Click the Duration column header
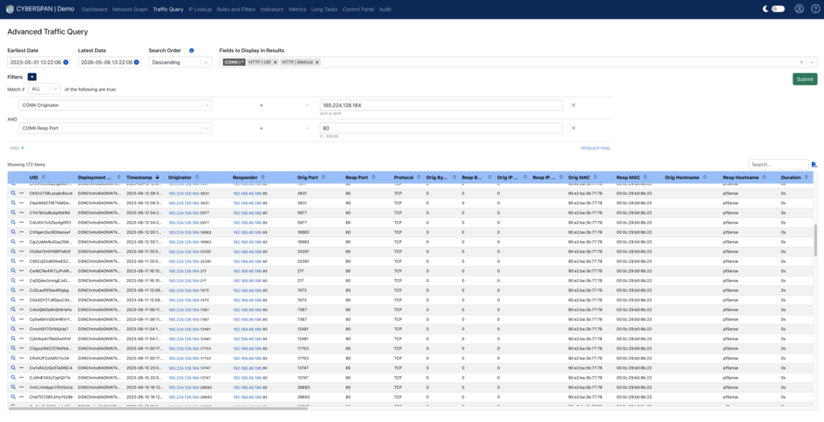 pos(791,178)
